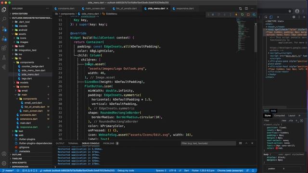Collapse the assets folder
The width and height of the screenshot is (308, 173).
pos(22,34)
